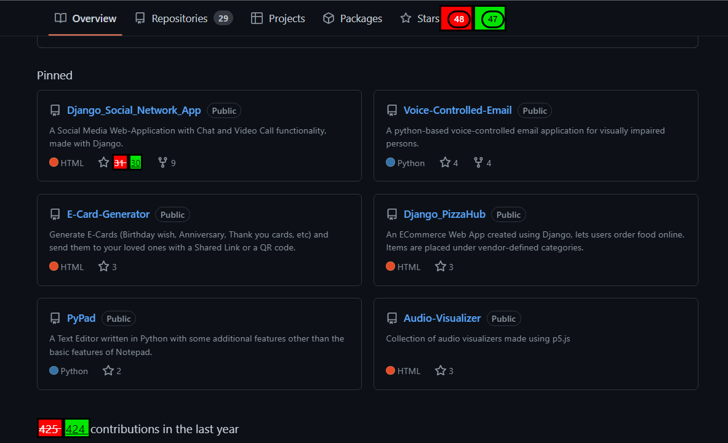The height and width of the screenshot is (443, 728).
Task: Click the Pinned section heading
Action: 55,75
